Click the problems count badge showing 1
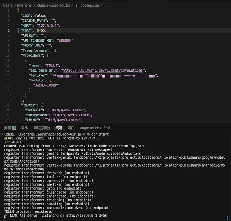 click(x=14, y=128)
